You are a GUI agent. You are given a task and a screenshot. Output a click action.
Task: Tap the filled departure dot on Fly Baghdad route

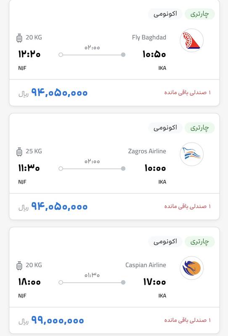(123, 55)
